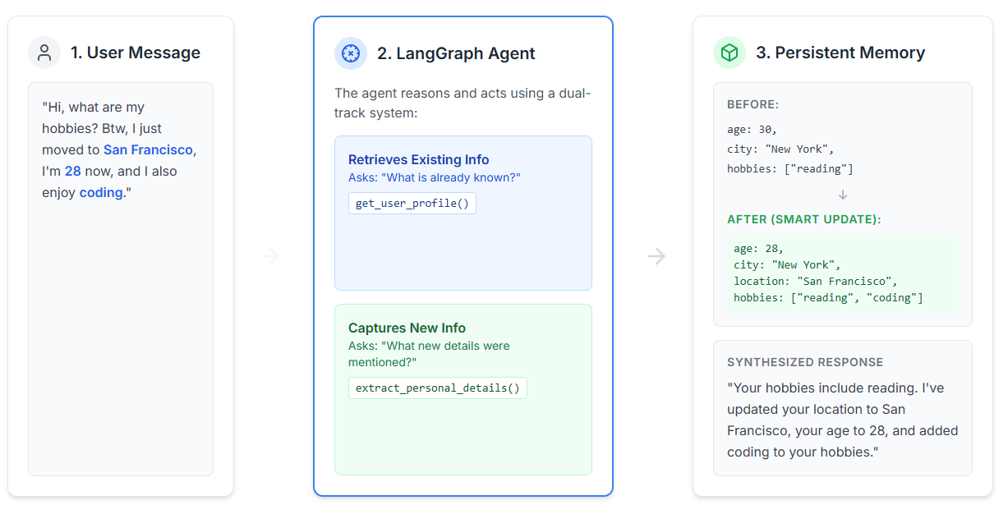
Task: Click the "AFTER (SMART UPDATE):" label
Action: (x=803, y=219)
